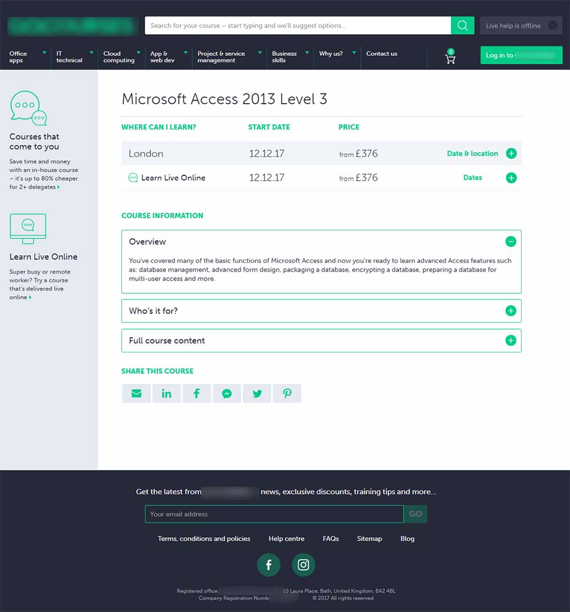Click the Learn Live Online monitor icon
Viewport: 570px width, 612px height.
pos(28,229)
